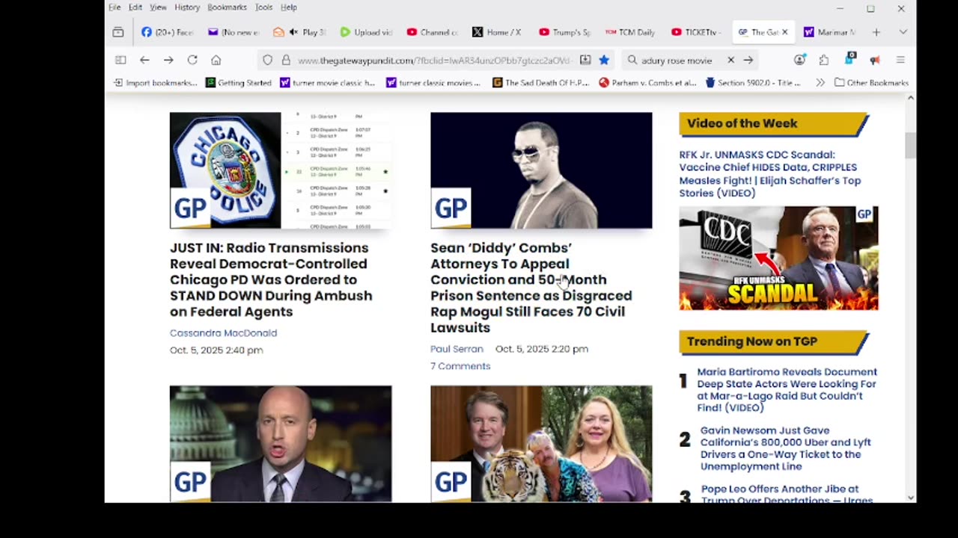Switch to the TICKETtv tab
This screenshot has height=538, width=958.
click(x=695, y=32)
